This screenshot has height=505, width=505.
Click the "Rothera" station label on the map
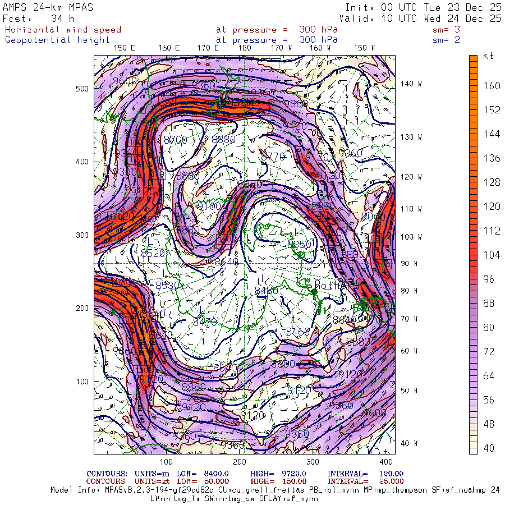[336, 284]
